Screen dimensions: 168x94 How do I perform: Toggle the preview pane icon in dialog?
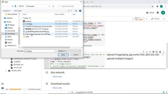tap(76, 11)
